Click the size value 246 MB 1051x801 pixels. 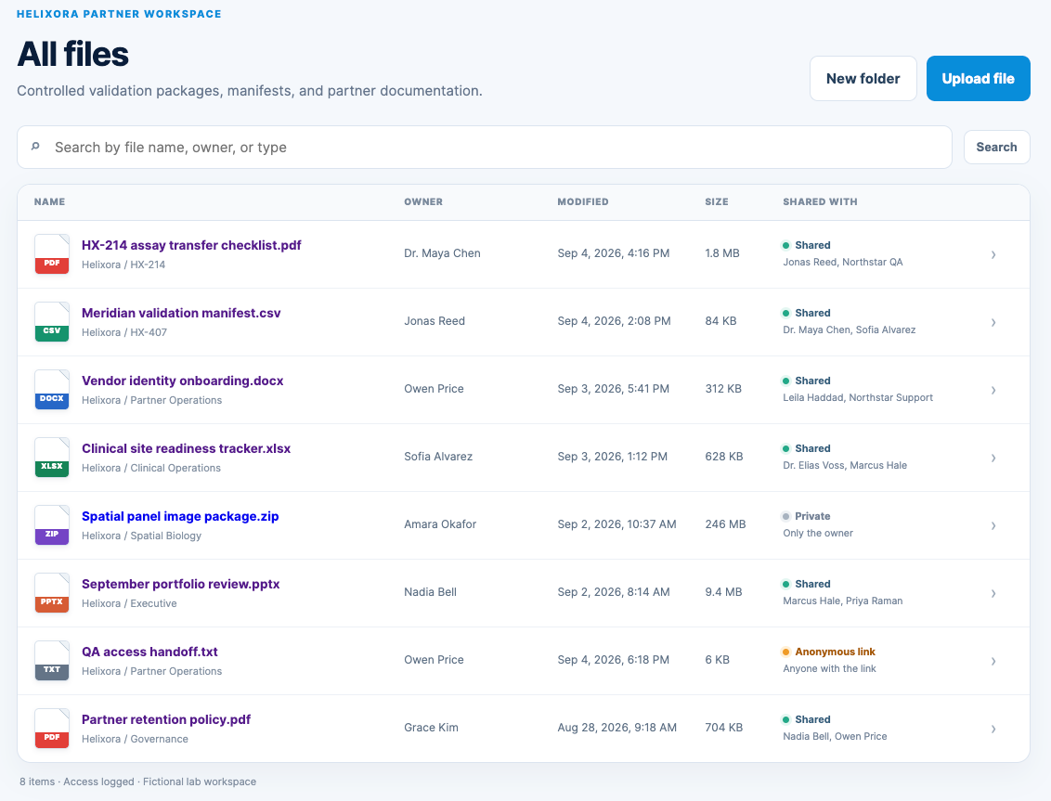(x=725, y=524)
